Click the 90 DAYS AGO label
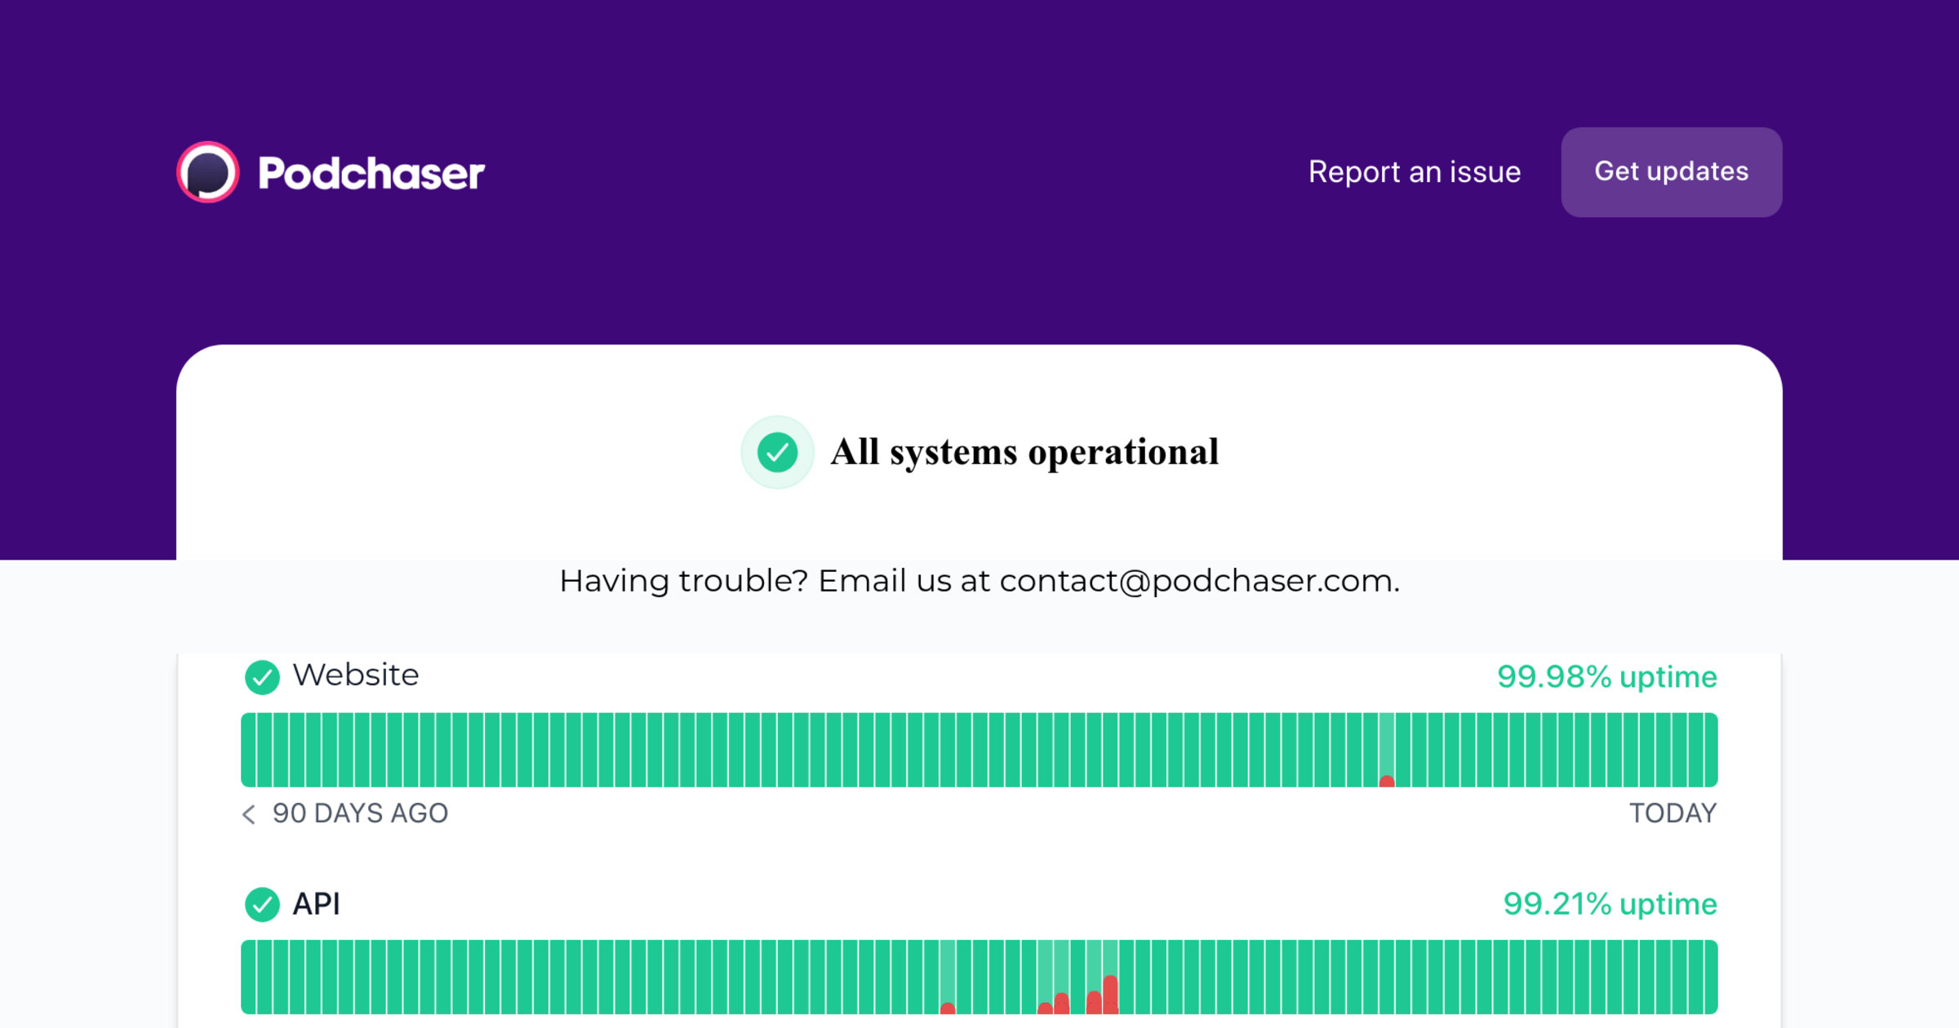The width and height of the screenshot is (1959, 1028). pyautogui.click(x=360, y=813)
